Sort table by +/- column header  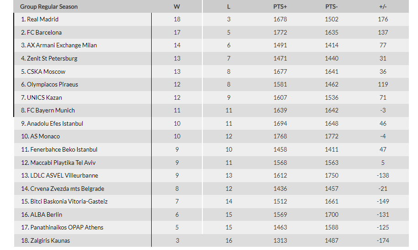[x=383, y=7]
